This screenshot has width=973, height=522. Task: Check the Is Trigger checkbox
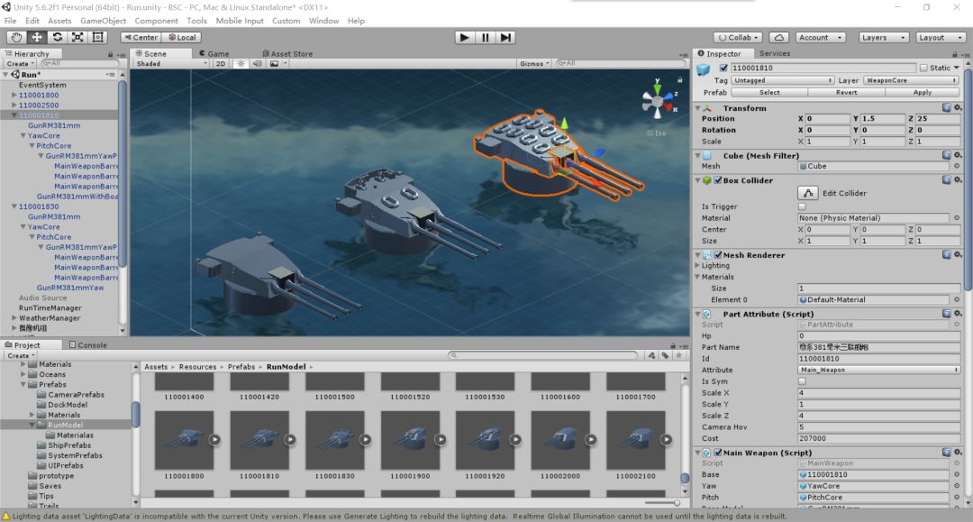coord(803,206)
